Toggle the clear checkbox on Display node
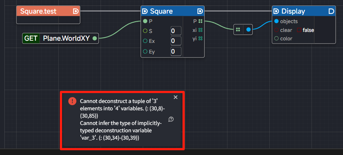 click(299, 30)
